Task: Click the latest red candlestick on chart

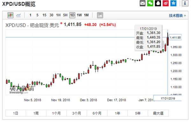Action: coord(168,41)
